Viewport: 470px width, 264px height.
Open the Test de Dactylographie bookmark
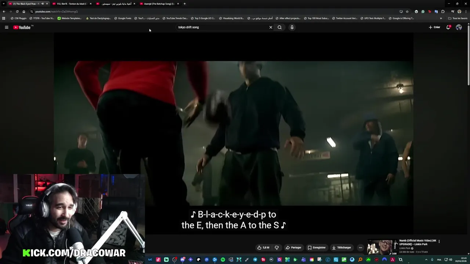pyautogui.click(x=98, y=18)
